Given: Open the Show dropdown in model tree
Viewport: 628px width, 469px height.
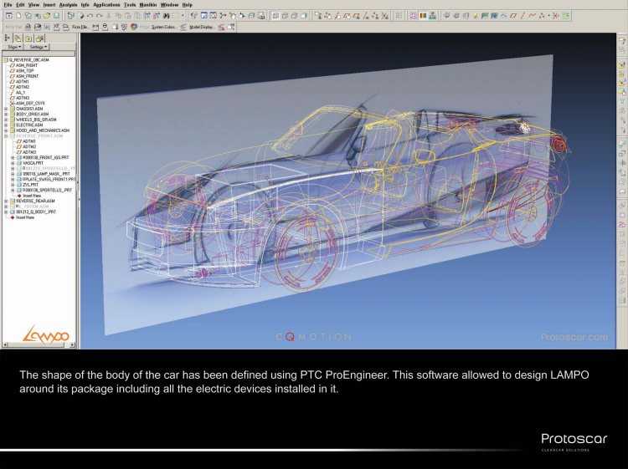Looking at the screenshot, I should (x=14, y=47).
